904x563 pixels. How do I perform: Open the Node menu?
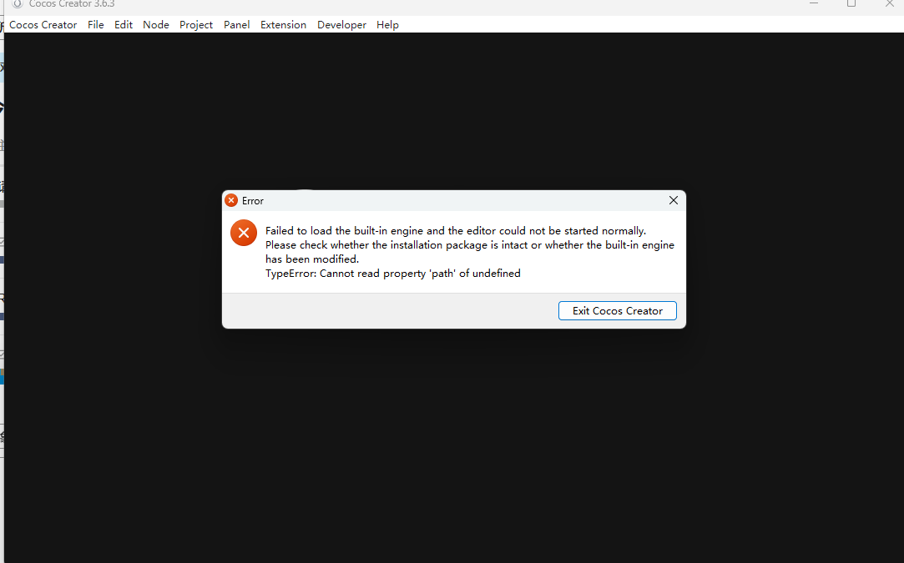[x=155, y=25]
